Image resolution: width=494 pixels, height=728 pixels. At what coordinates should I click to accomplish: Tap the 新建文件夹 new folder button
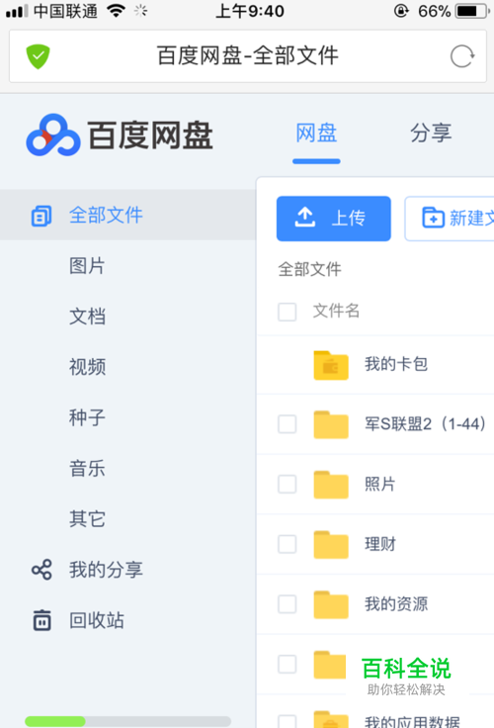pyautogui.click(x=449, y=219)
